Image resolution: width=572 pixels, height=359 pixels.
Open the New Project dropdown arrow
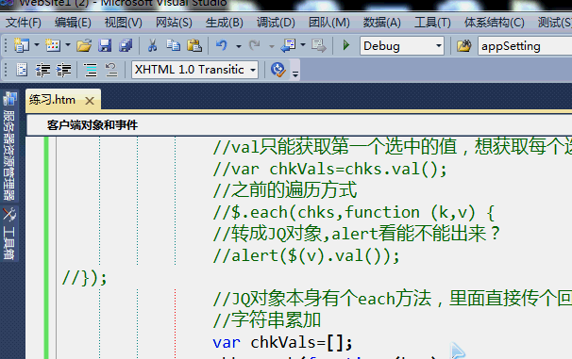click(37, 45)
